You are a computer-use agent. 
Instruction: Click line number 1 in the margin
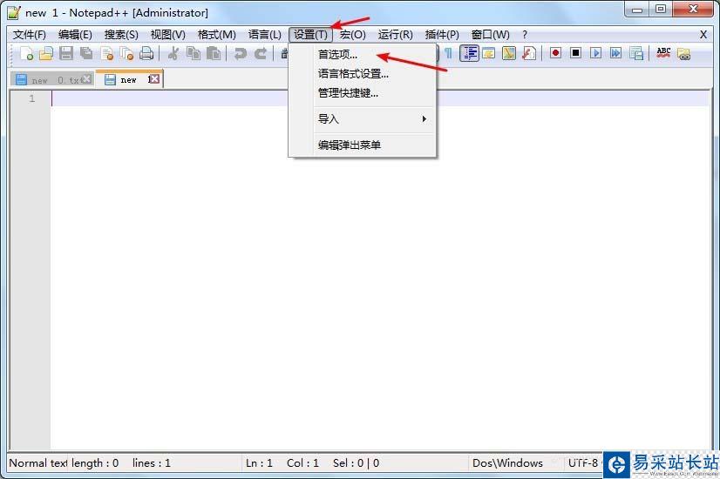31,98
